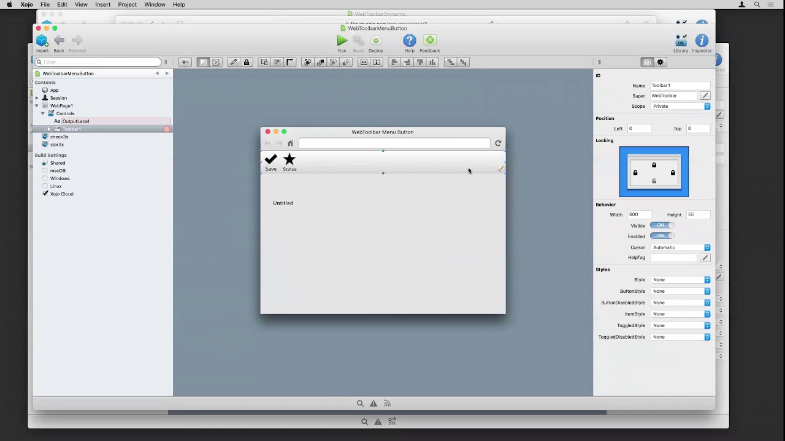Show the Inspector panel via info icon
The height and width of the screenshot is (441, 785).
coord(702,41)
